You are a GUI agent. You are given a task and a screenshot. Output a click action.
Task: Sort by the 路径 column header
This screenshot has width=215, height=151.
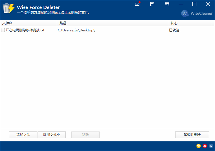click(112, 23)
